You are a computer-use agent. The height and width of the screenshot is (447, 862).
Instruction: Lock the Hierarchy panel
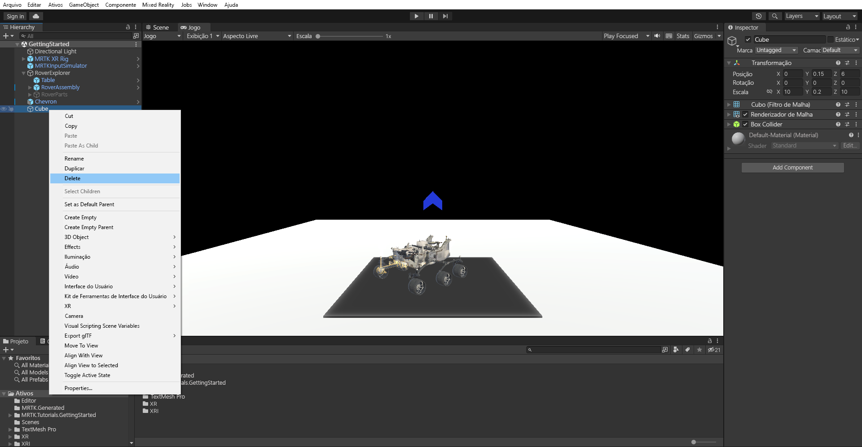click(128, 27)
